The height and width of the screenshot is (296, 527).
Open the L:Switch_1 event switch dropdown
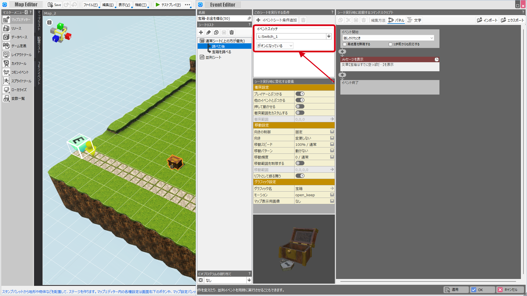click(329, 36)
